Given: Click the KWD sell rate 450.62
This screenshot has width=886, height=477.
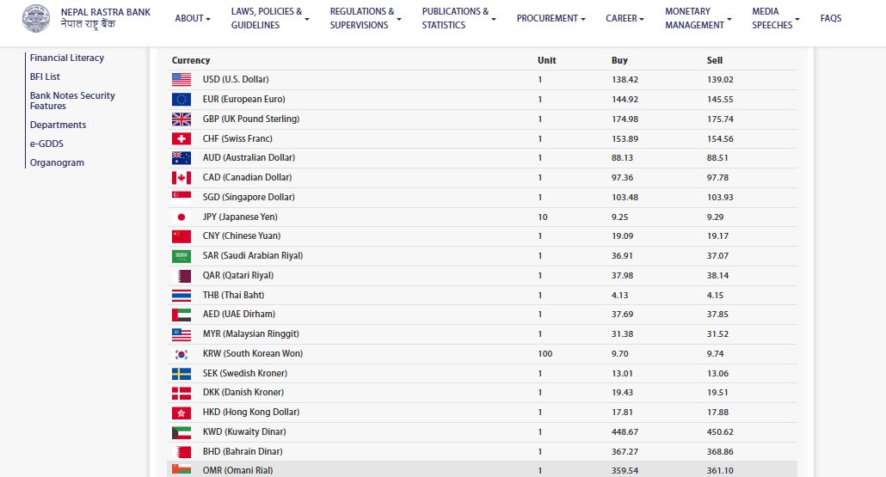Looking at the screenshot, I should 720,432.
